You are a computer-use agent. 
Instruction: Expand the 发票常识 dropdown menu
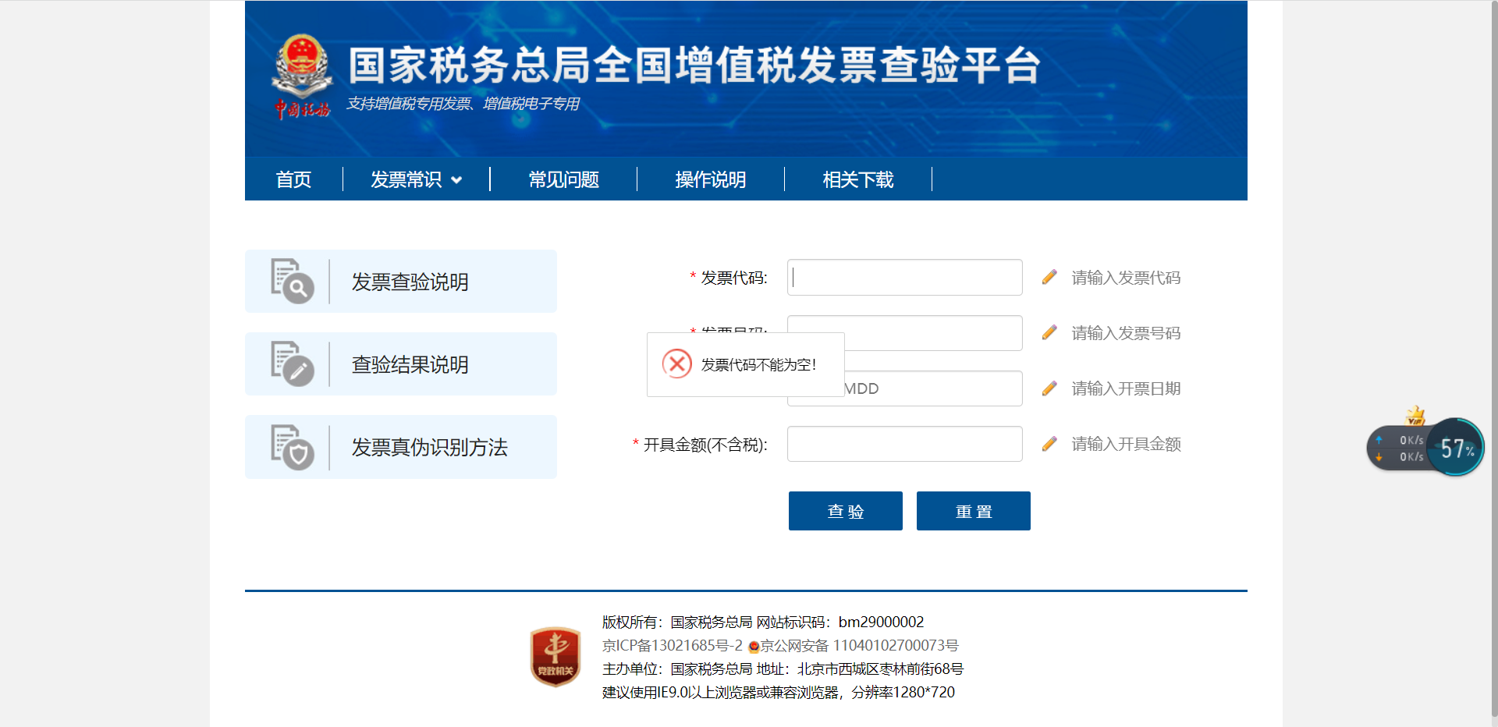pyautogui.click(x=416, y=180)
